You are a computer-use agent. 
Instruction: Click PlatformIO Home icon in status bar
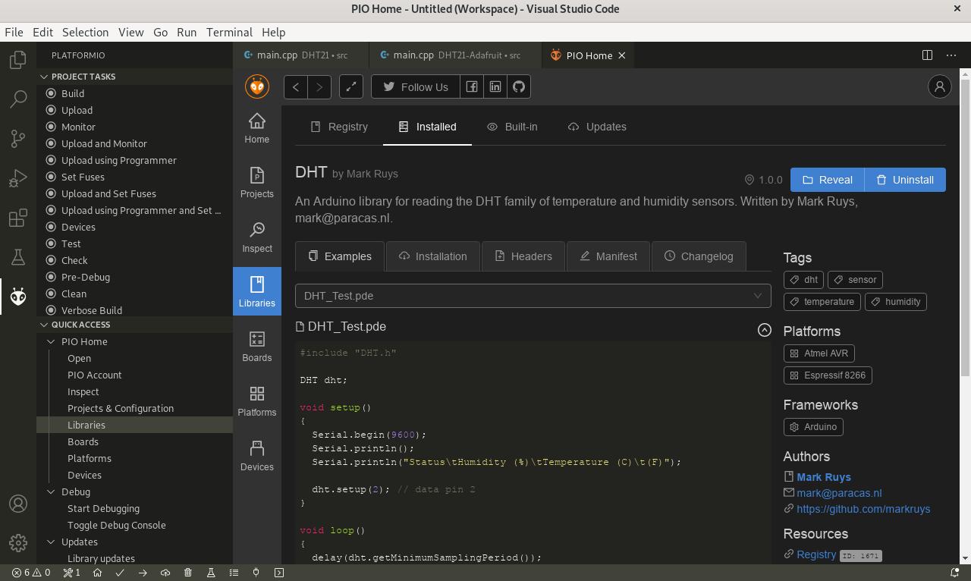[97, 573]
